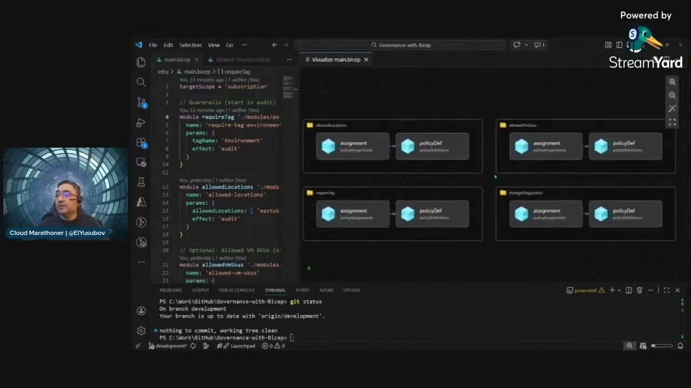
Task: Open the Azure view in the activity bar
Action: [x=141, y=202]
